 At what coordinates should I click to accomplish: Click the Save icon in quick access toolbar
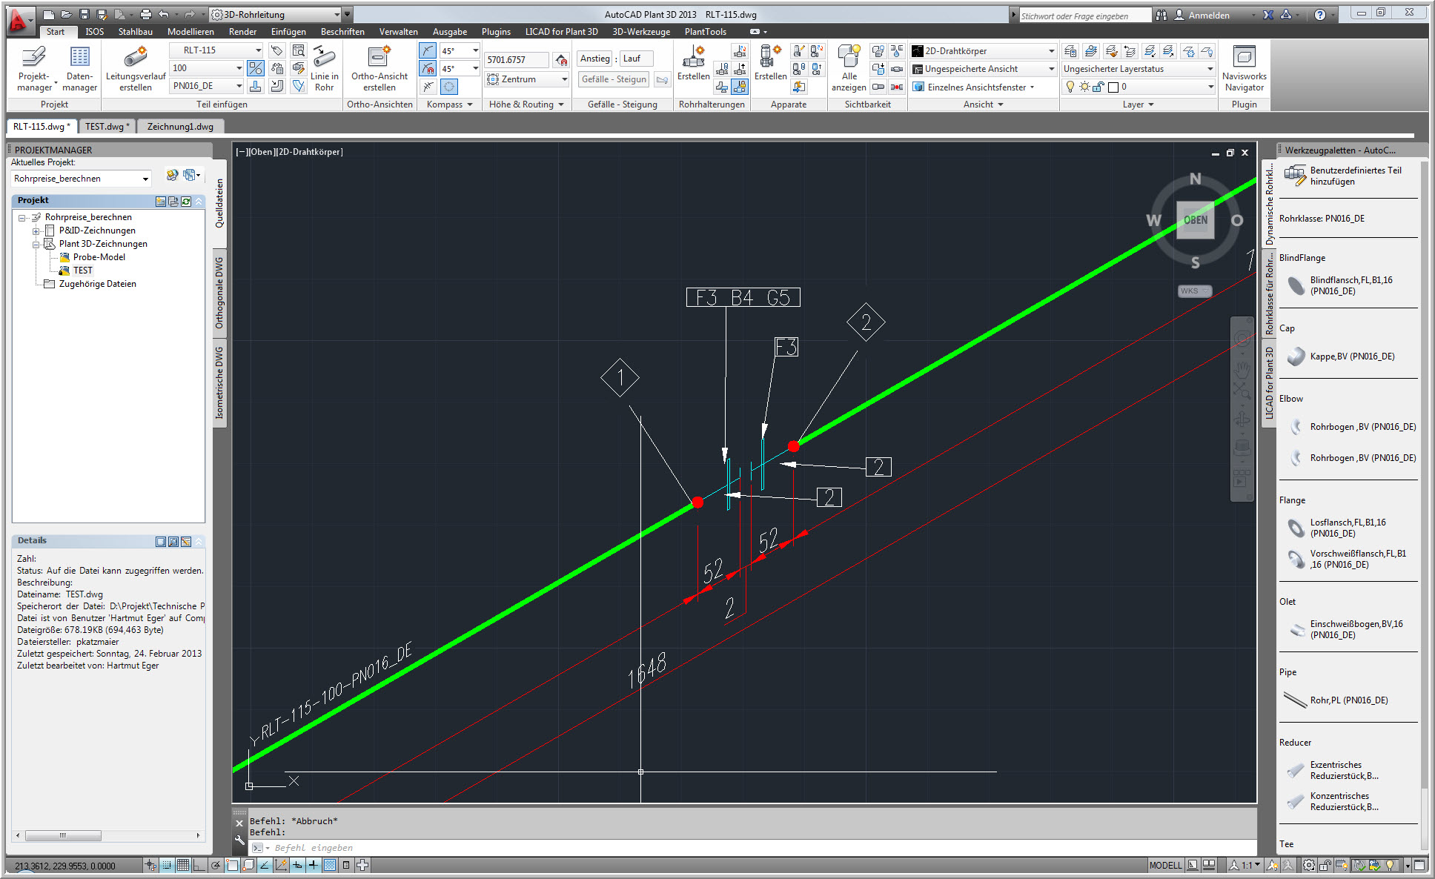coord(84,14)
